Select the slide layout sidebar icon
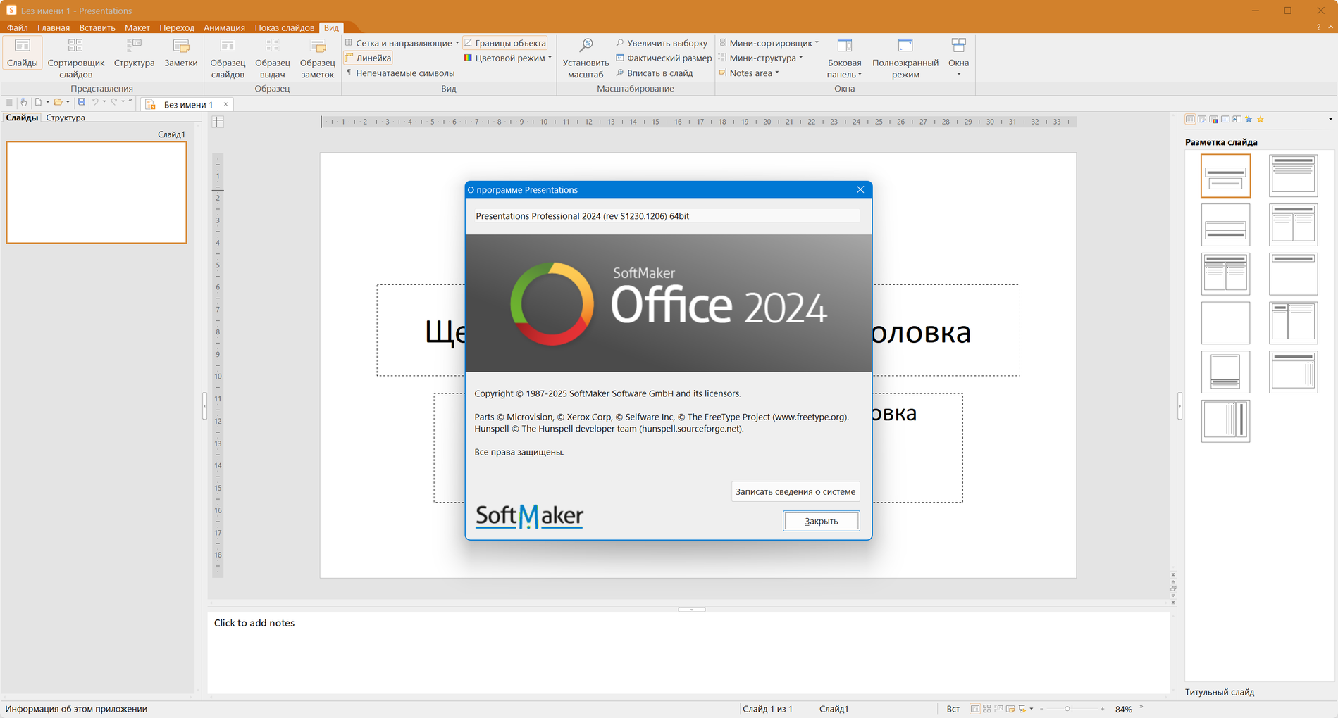1338x718 pixels. click(x=1190, y=120)
